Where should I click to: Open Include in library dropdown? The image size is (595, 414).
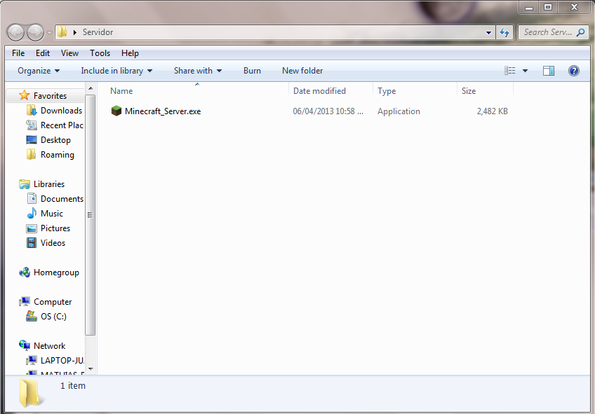(x=116, y=71)
